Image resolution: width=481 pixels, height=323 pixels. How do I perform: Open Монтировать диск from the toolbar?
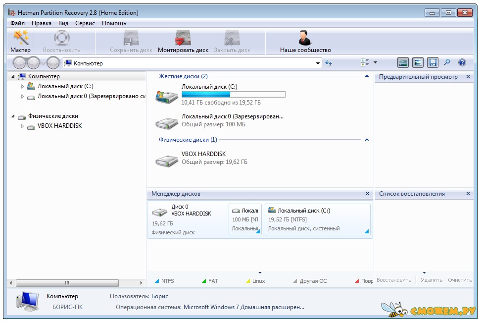coord(183,42)
